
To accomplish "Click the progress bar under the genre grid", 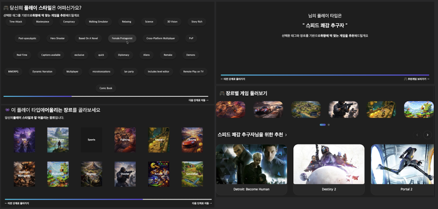I will point(108,199).
